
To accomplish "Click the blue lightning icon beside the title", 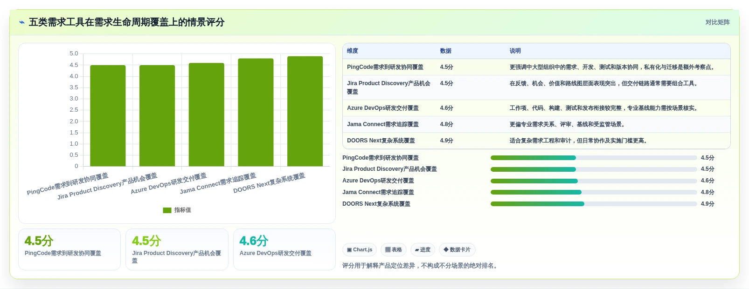I will click(21, 22).
